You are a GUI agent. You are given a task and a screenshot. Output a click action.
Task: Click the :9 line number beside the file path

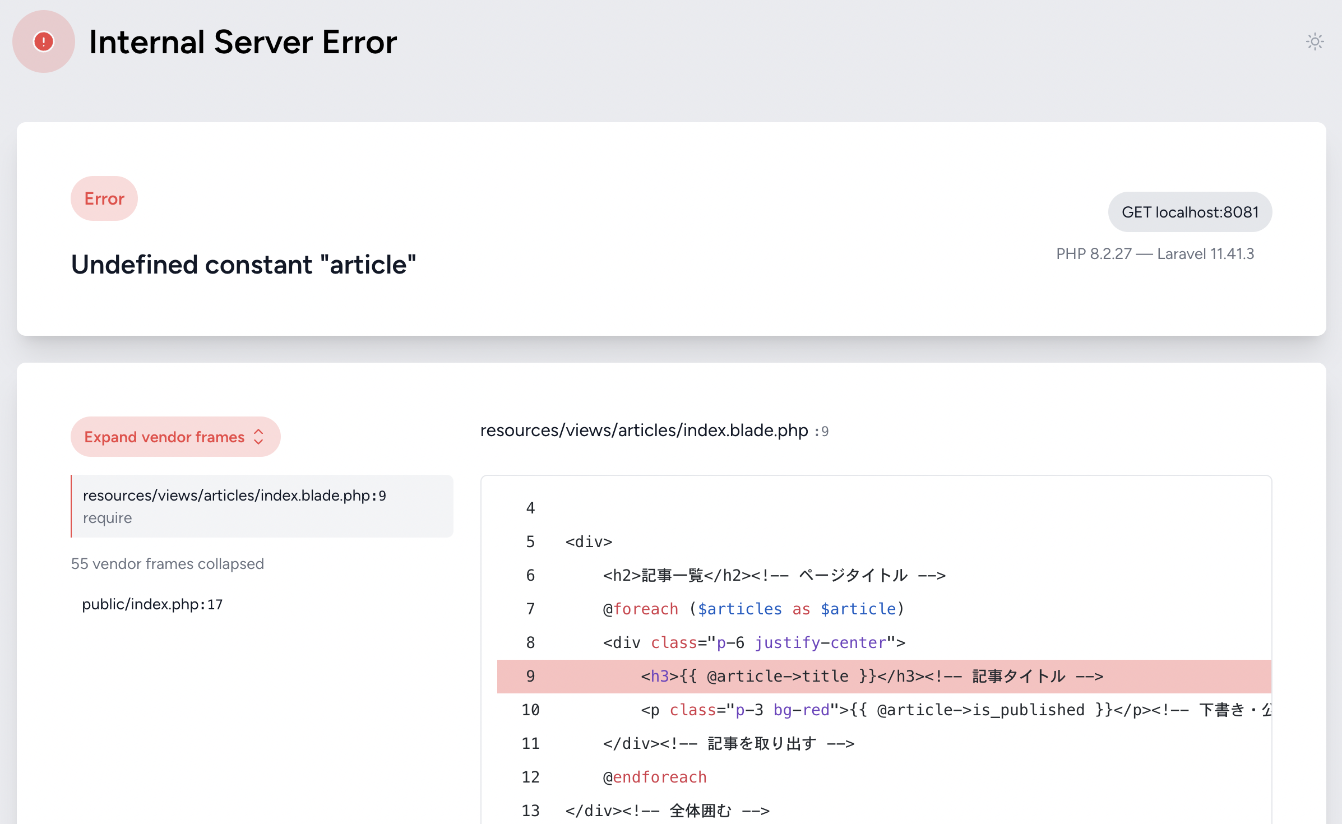[x=822, y=432]
